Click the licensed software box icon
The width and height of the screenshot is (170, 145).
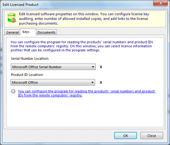pos(12,18)
